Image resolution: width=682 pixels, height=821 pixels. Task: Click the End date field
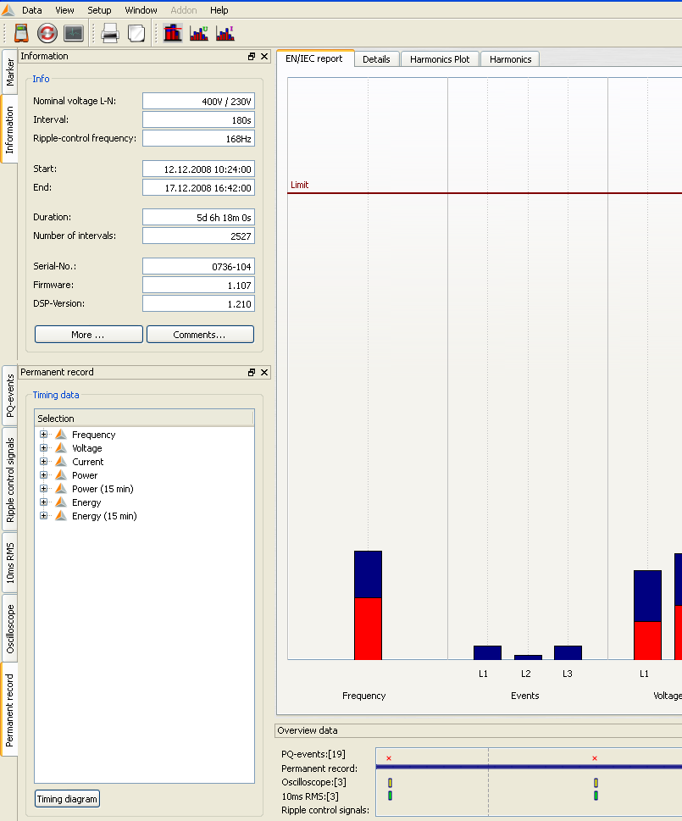pos(198,187)
